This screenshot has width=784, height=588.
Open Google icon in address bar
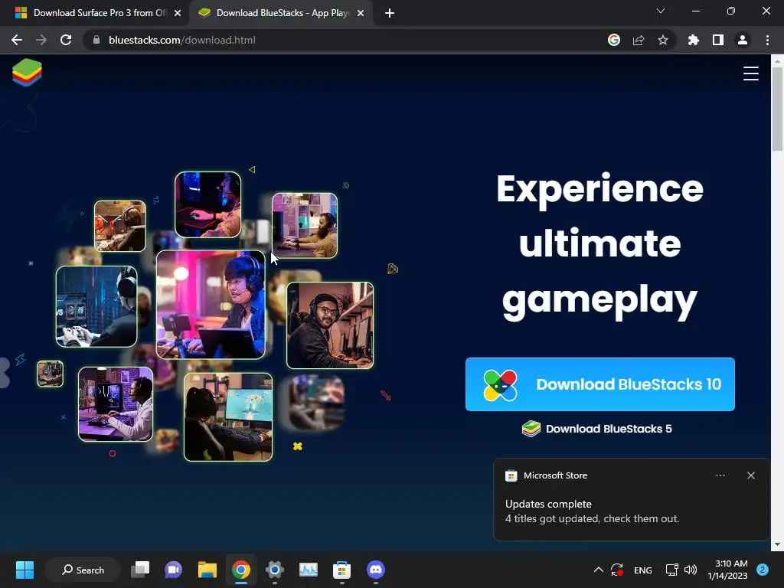614,40
